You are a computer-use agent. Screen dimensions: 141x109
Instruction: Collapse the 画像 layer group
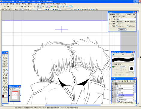click(112, 84)
